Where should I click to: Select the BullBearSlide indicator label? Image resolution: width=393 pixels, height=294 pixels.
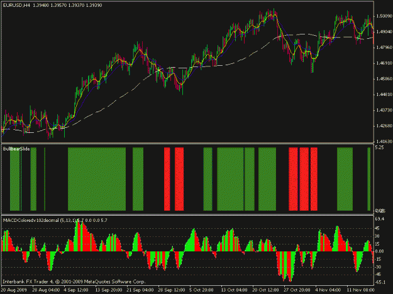[x=16, y=149]
